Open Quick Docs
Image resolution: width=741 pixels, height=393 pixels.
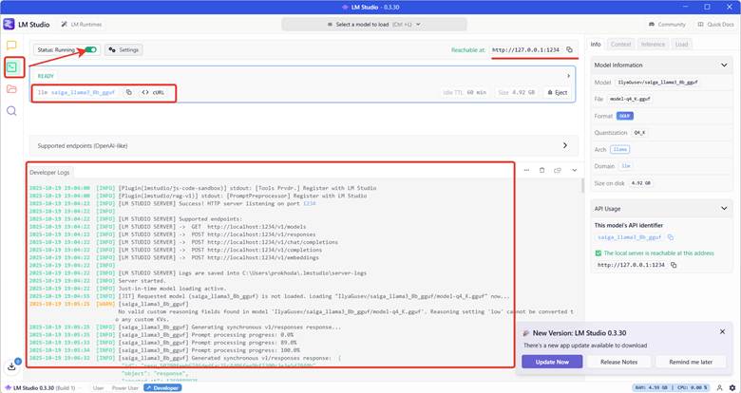pyautogui.click(x=716, y=24)
